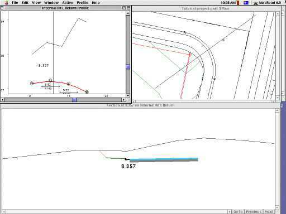Open the File menu
The image size is (286, 214).
pyautogui.click(x=15, y=3)
